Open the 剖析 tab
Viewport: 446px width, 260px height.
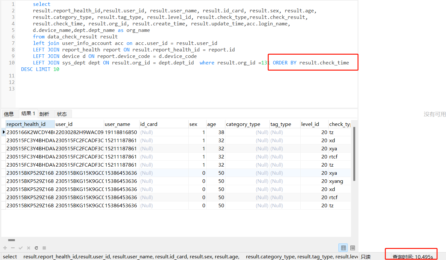[44, 114]
